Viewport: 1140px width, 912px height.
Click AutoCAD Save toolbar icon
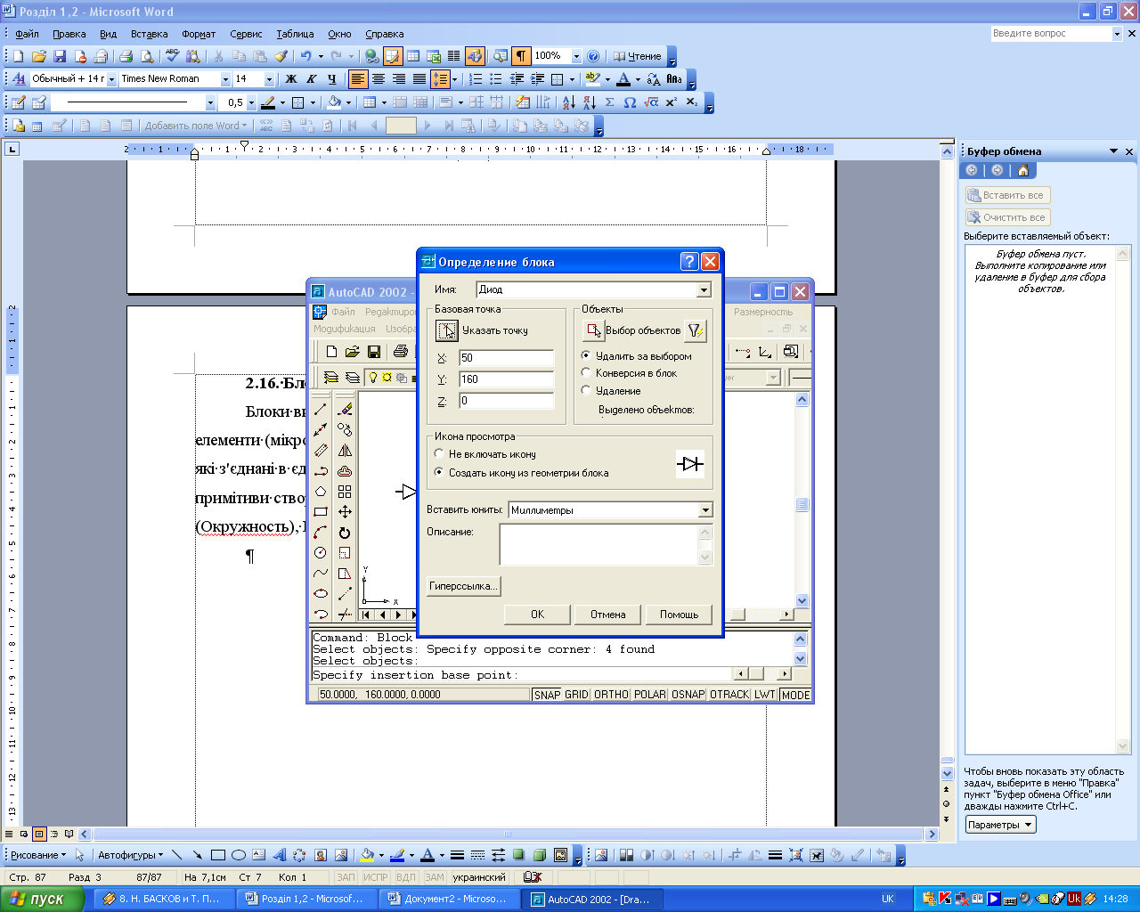click(x=374, y=352)
